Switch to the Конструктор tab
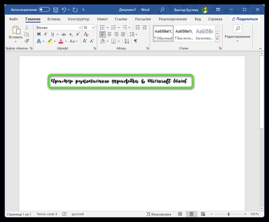The image size is (269, 222). (79, 19)
